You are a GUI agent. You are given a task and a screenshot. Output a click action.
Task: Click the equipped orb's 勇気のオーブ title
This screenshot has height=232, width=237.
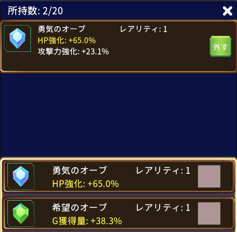[62, 29]
